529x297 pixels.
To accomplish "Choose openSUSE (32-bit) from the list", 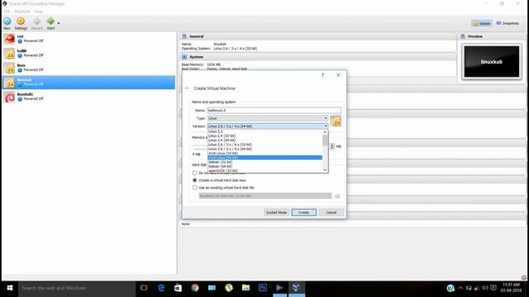I will tap(264, 171).
